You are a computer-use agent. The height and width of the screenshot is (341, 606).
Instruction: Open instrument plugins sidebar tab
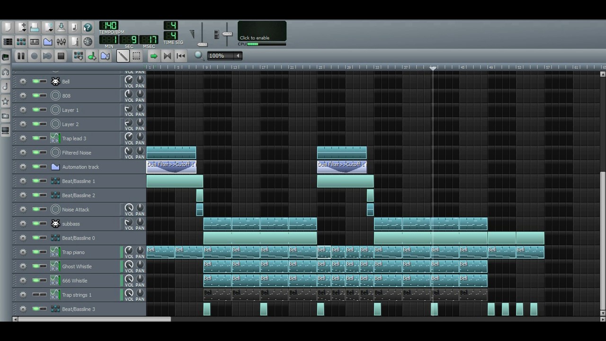click(x=6, y=57)
